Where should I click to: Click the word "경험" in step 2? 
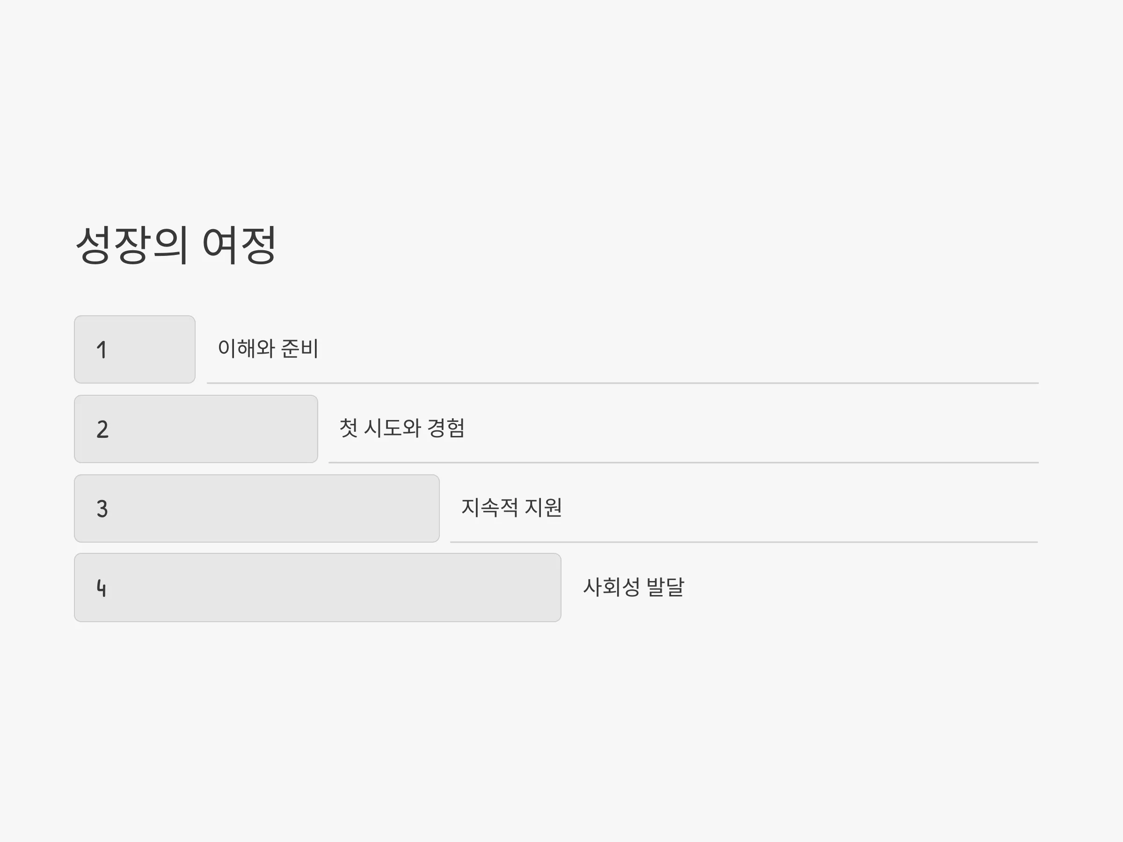point(446,428)
